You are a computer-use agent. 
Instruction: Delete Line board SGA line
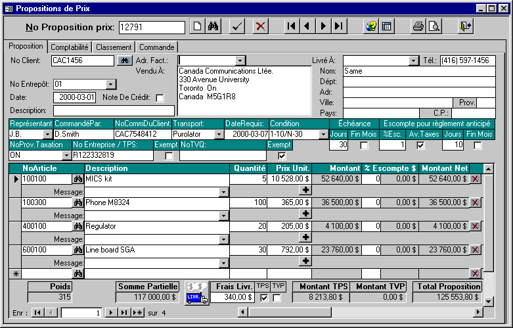(x=476, y=250)
